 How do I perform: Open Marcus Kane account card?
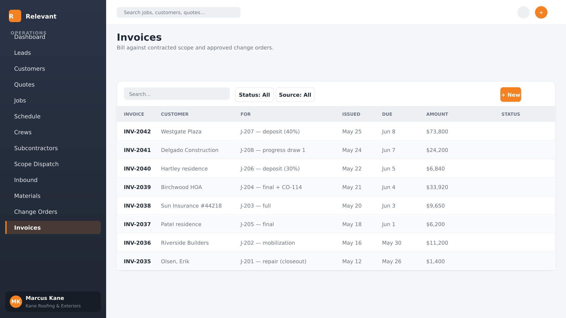pos(53,302)
